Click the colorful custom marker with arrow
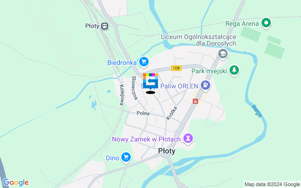Image resolution: width=301 pixels, height=188 pixels. (150, 81)
